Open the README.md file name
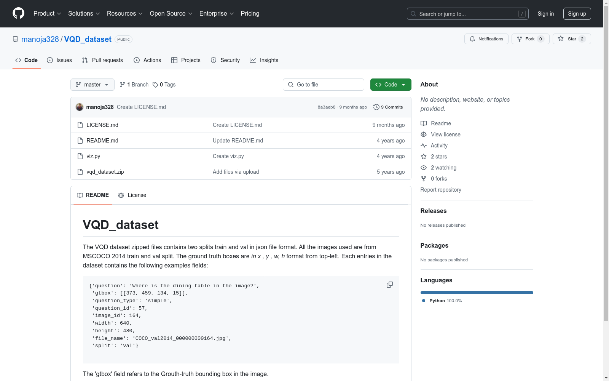The width and height of the screenshot is (609, 381). click(102, 141)
